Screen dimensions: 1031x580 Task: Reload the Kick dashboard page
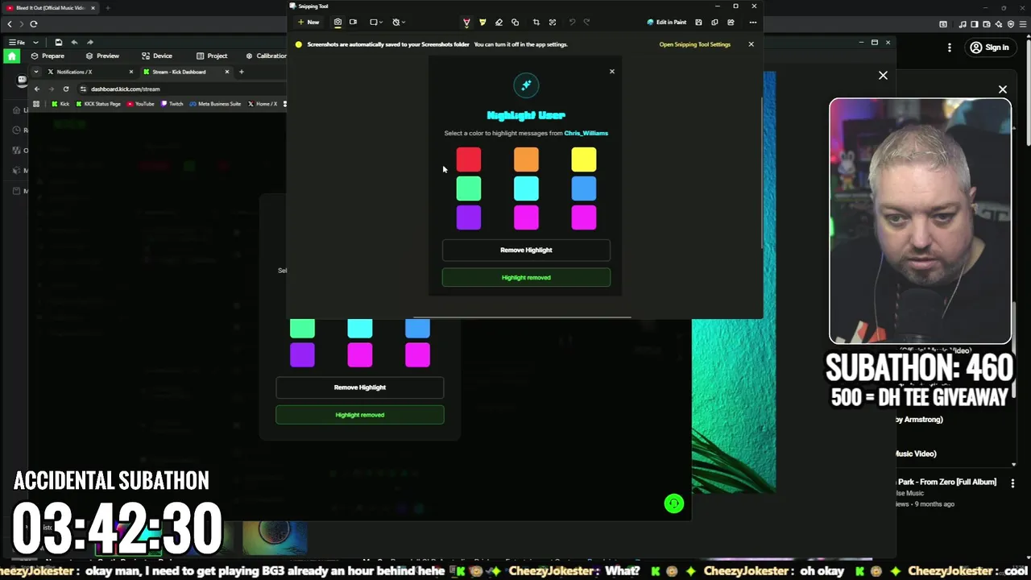point(66,89)
